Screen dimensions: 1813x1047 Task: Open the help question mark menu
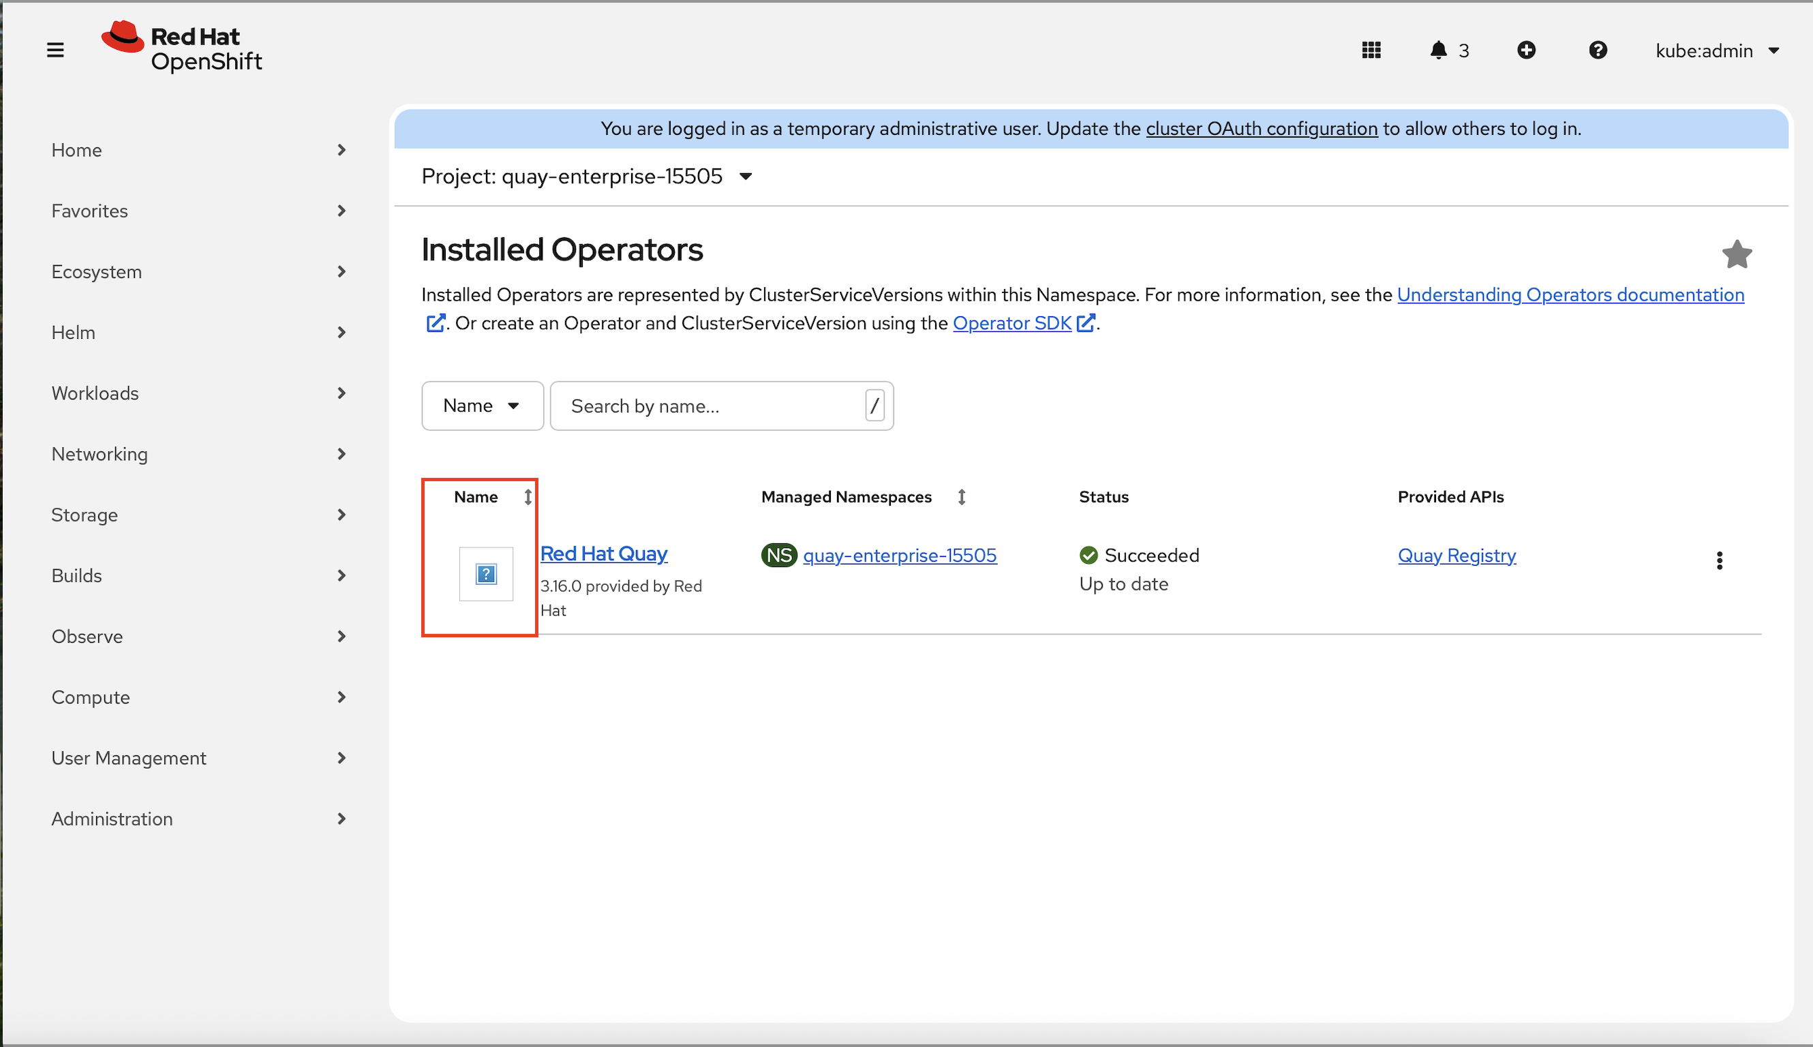click(x=1598, y=50)
